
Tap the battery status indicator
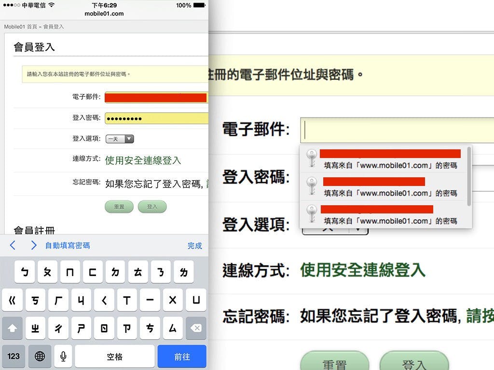click(199, 5)
